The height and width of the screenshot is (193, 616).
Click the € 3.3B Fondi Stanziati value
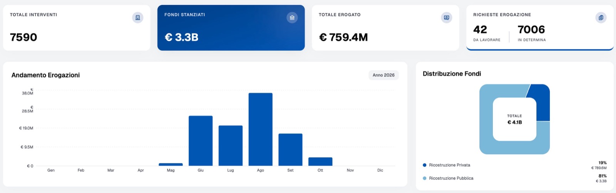[181, 37]
